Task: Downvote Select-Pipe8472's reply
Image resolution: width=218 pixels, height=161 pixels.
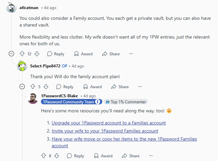Action: click(x=46, y=87)
